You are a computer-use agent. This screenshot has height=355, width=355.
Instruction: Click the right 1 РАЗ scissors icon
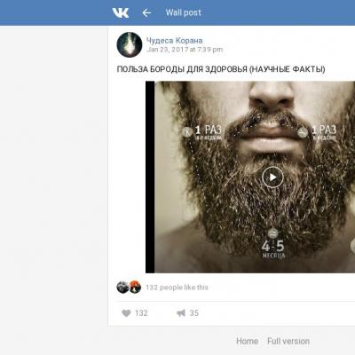pyautogui.click(x=303, y=132)
